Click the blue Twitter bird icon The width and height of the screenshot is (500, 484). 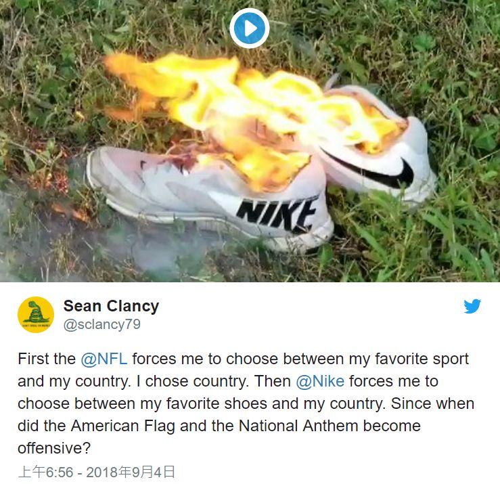[472, 306]
